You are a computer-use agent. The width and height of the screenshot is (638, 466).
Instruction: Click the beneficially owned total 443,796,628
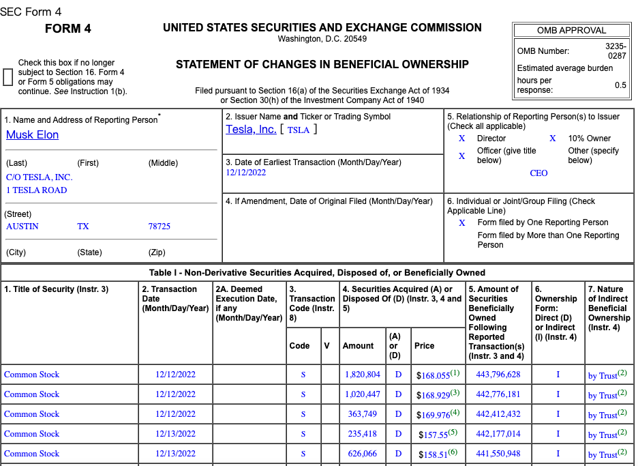498,375
